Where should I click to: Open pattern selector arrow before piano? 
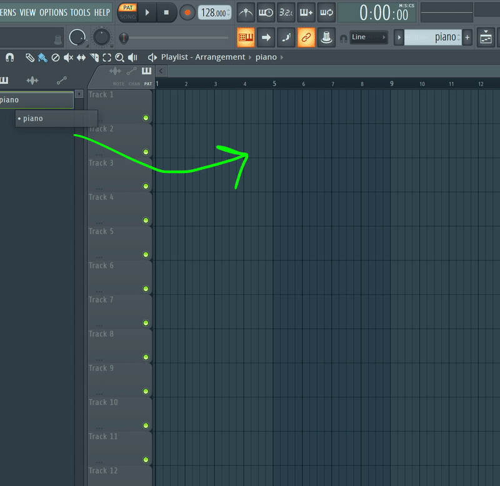[x=399, y=37]
